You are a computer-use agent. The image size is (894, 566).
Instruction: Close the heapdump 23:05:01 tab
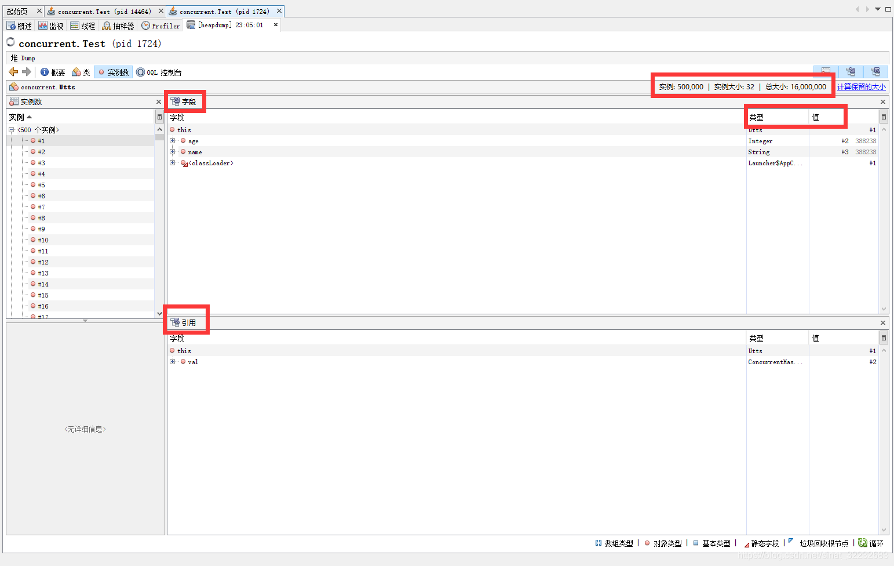(276, 25)
